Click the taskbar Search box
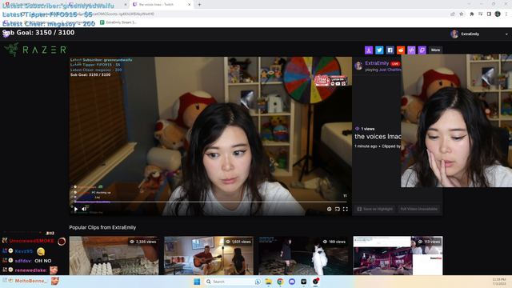512x288 pixels. 233,282
